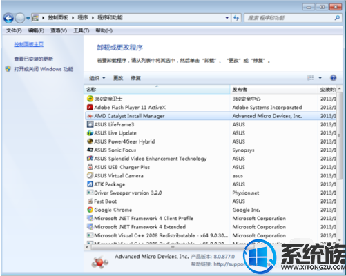
Task: Go back with the blue arrow button
Action: (8, 18)
